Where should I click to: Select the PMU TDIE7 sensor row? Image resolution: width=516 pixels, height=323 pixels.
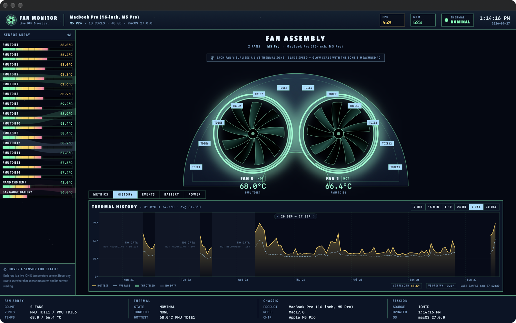pyautogui.click(x=38, y=86)
